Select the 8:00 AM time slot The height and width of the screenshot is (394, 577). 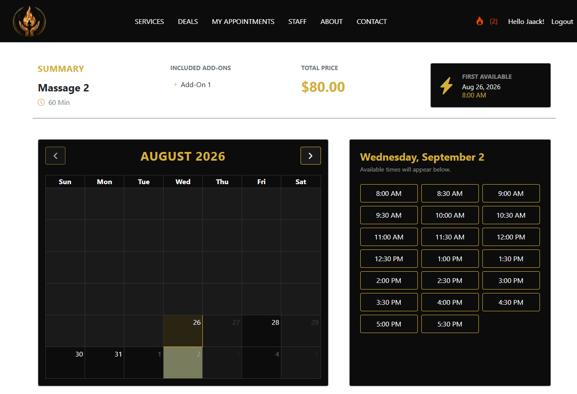click(x=389, y=193)
